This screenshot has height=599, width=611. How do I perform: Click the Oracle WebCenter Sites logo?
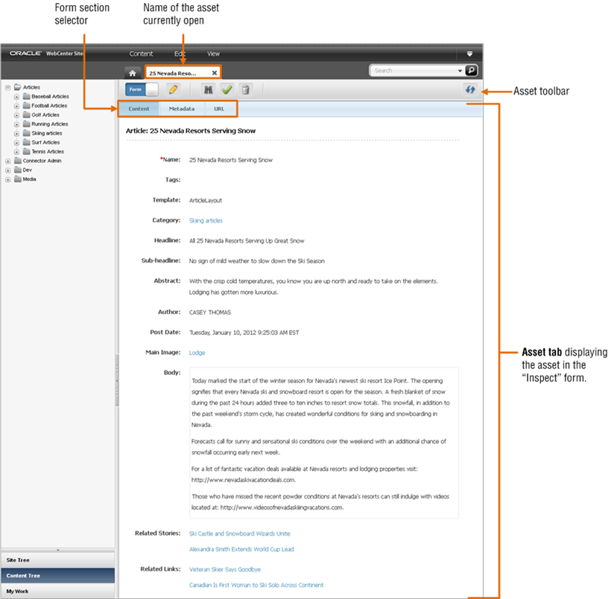coord(46,54)
